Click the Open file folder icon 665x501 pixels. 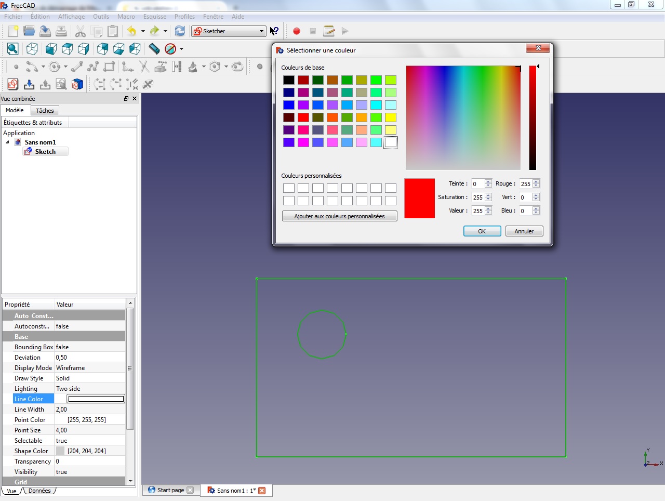coord(29,31)
